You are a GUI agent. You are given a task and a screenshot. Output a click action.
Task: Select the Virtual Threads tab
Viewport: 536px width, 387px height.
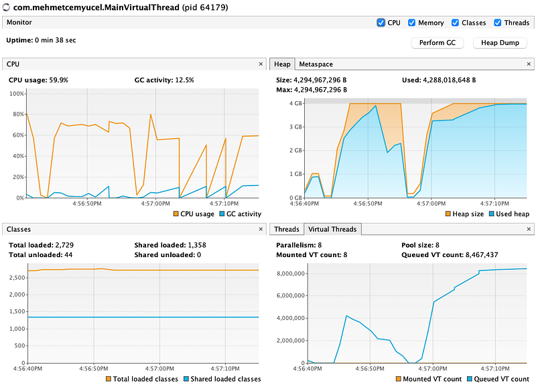(332, 229)
